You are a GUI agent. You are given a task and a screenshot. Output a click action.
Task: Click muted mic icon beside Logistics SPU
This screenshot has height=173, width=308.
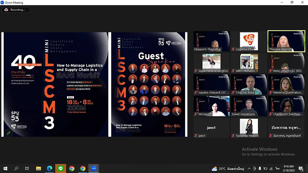click(233, 49)
